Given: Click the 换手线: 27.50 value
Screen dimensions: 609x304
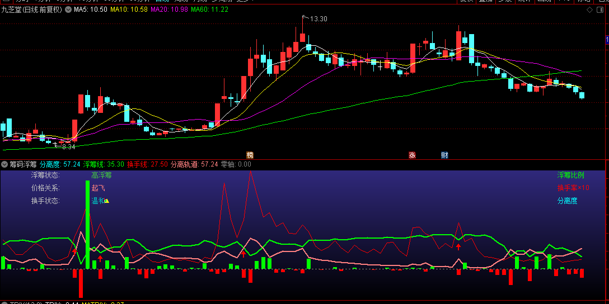Looking at the screenshot, I should (148, 164).
